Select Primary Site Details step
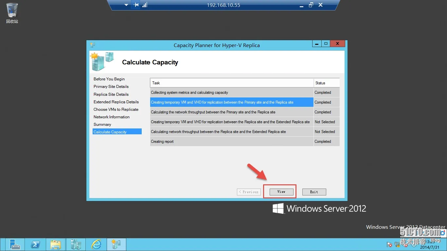Image resolution: width=447 pixels, height=251 pixels. click(111, 87)
